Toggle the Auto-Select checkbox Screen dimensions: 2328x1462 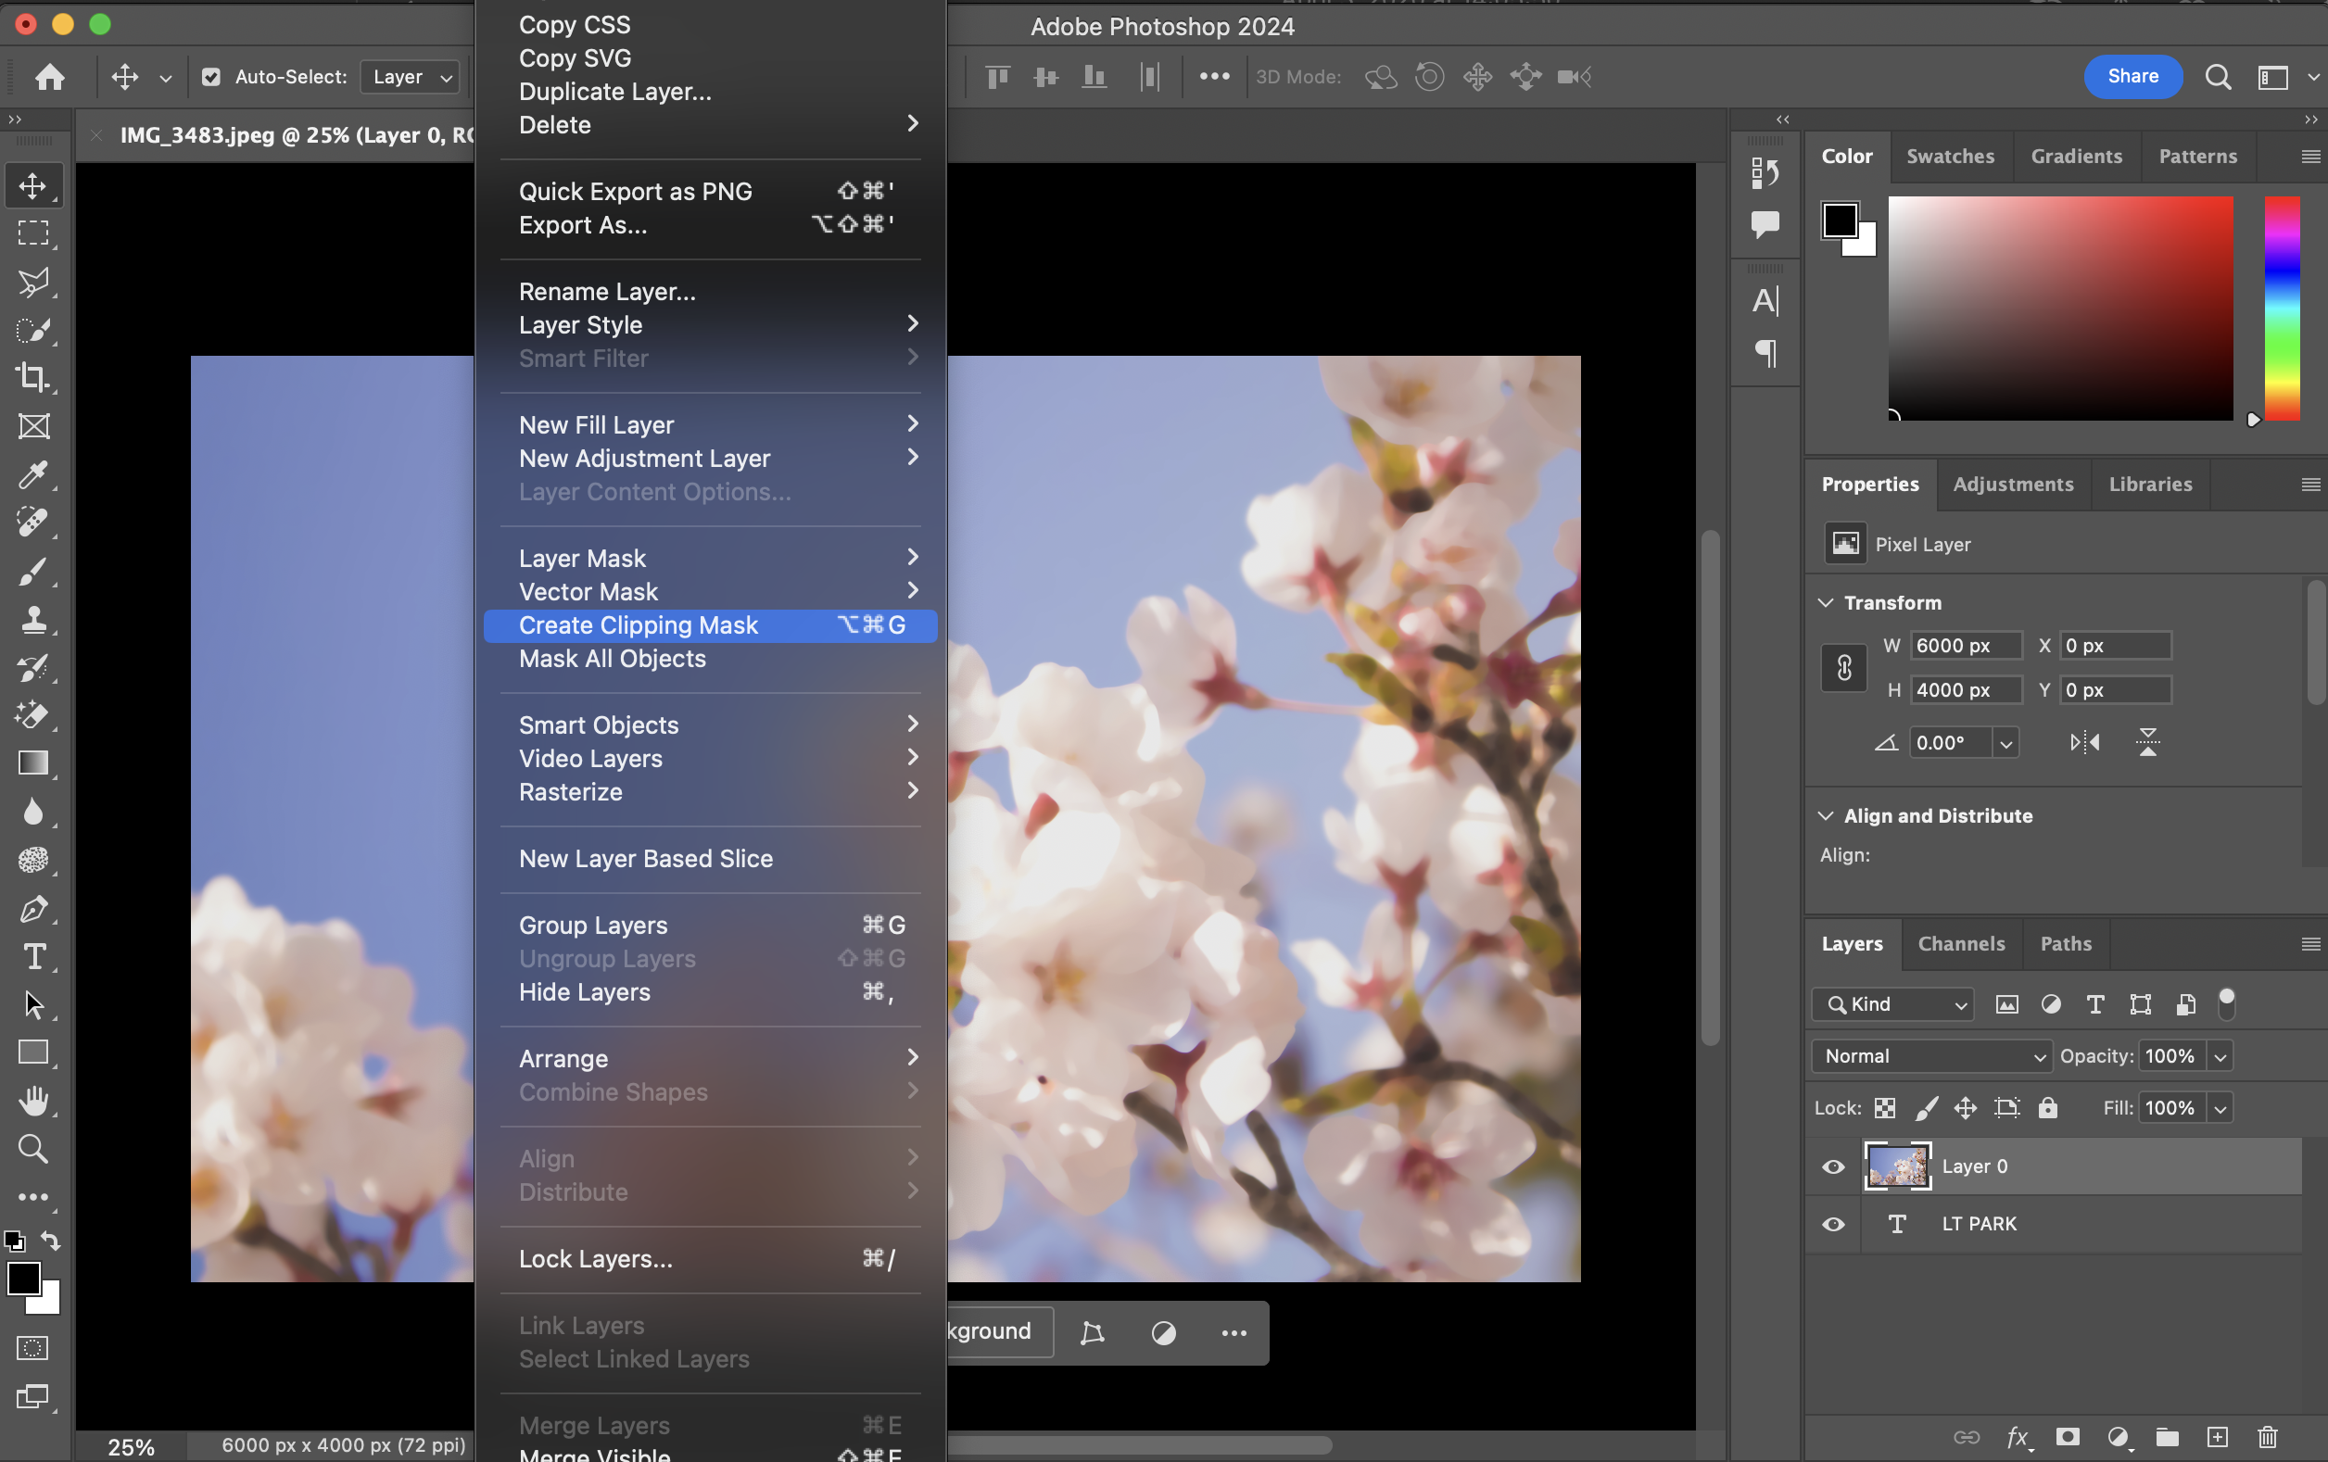point(210,77)
